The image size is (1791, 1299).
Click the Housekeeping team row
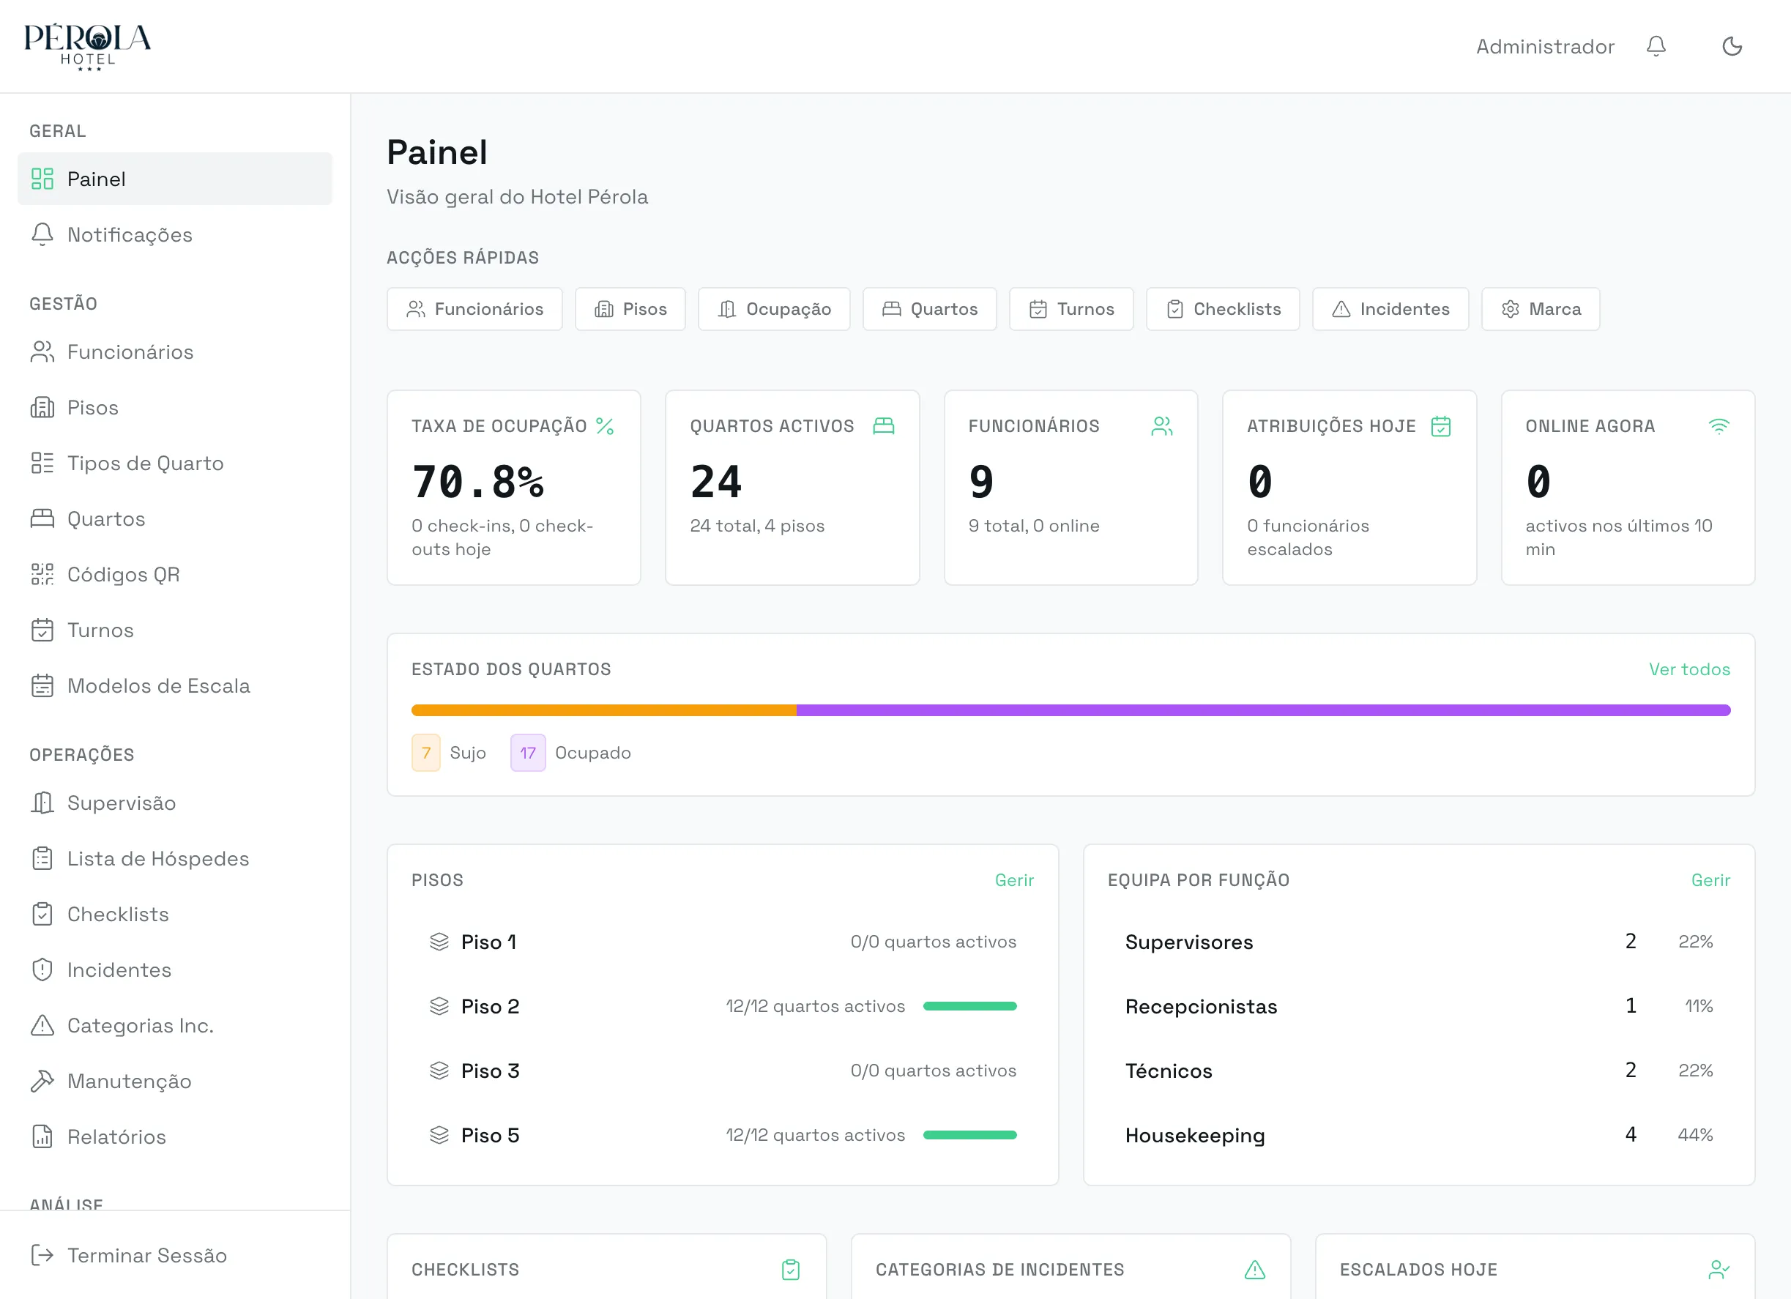click(1419, 1135)
